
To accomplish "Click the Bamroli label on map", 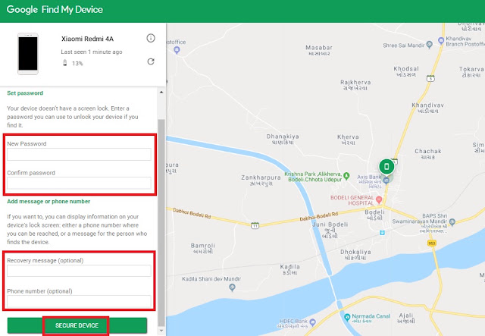I will pos(202,248).
